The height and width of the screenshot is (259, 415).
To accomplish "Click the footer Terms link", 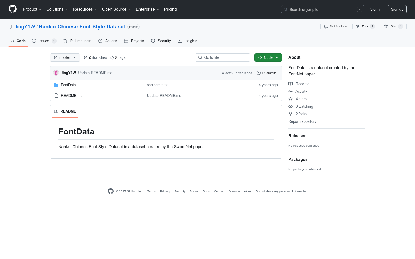I will tap(151, 191).
